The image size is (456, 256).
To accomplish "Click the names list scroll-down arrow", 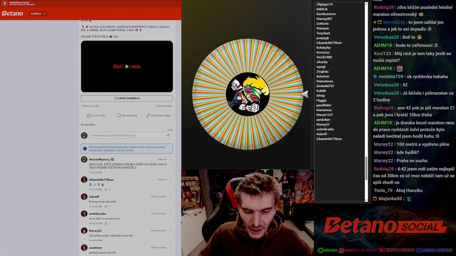I will [x=366, y=200].
